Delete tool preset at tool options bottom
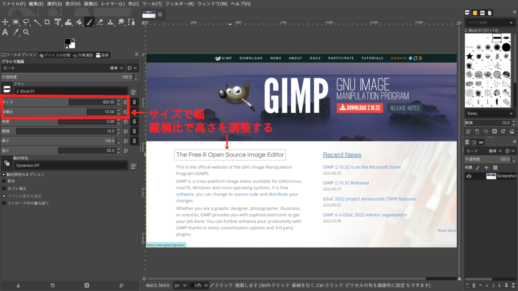The image size is (518, 291). pyautogui.click(x=87, y=285)
